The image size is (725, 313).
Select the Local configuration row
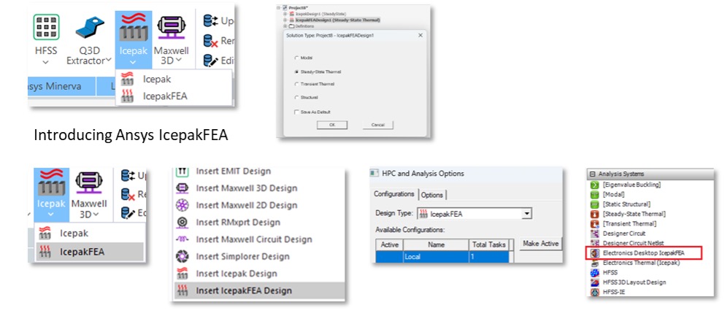(x=436, y=258)
